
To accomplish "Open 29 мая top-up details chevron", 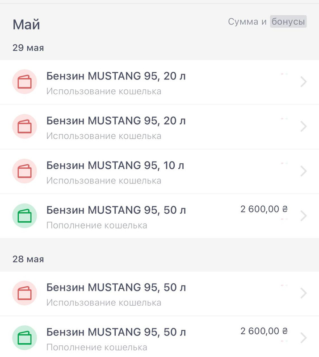I will (x=304, y=216).
